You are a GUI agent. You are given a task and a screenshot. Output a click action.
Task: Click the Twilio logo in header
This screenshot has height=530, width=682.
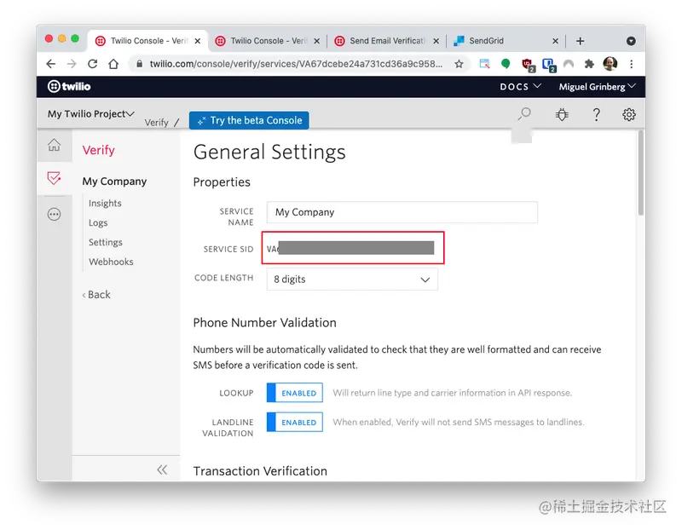tap(69, 87)
